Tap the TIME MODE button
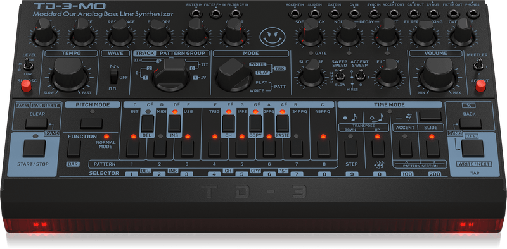Screen dimensions: 507x249 point(430,116)
